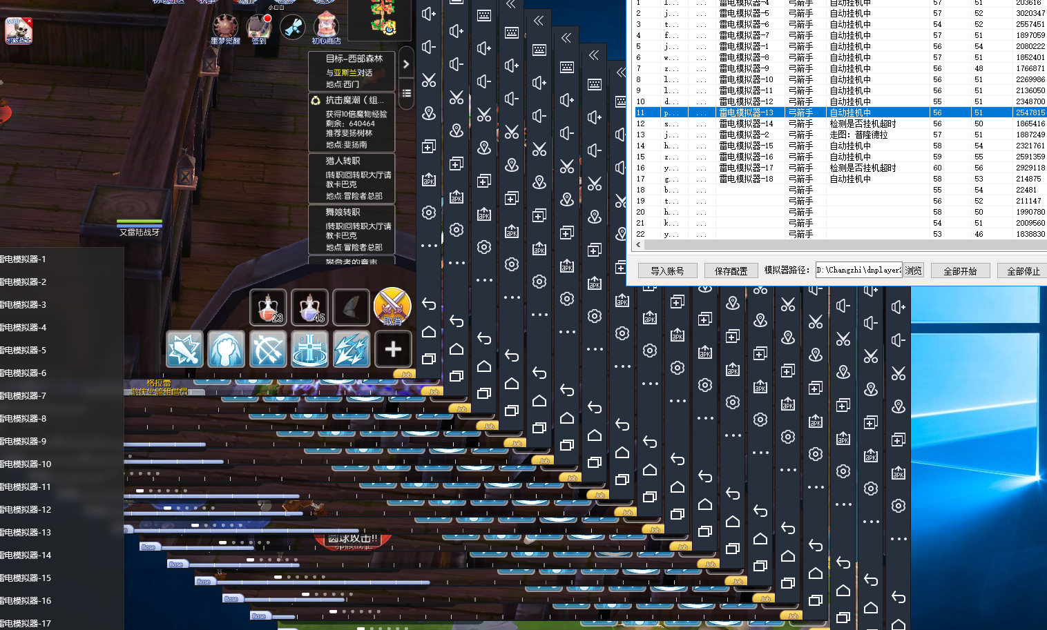Switch to 雷电模拟器-10 in the window list
Image resolution: width=1047 pixels, height=630 pixels.
click(26, 464)
